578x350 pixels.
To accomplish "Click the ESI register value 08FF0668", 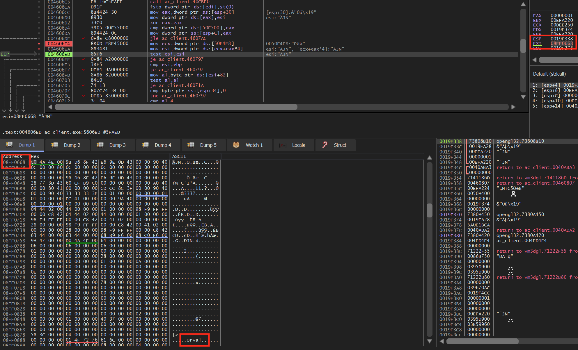I will [x=561, y=44].
